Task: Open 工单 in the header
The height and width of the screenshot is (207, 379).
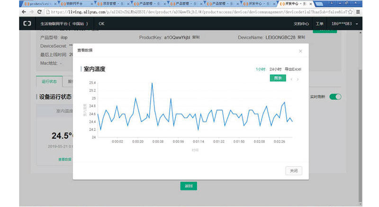Action: [x=319, y=24]
